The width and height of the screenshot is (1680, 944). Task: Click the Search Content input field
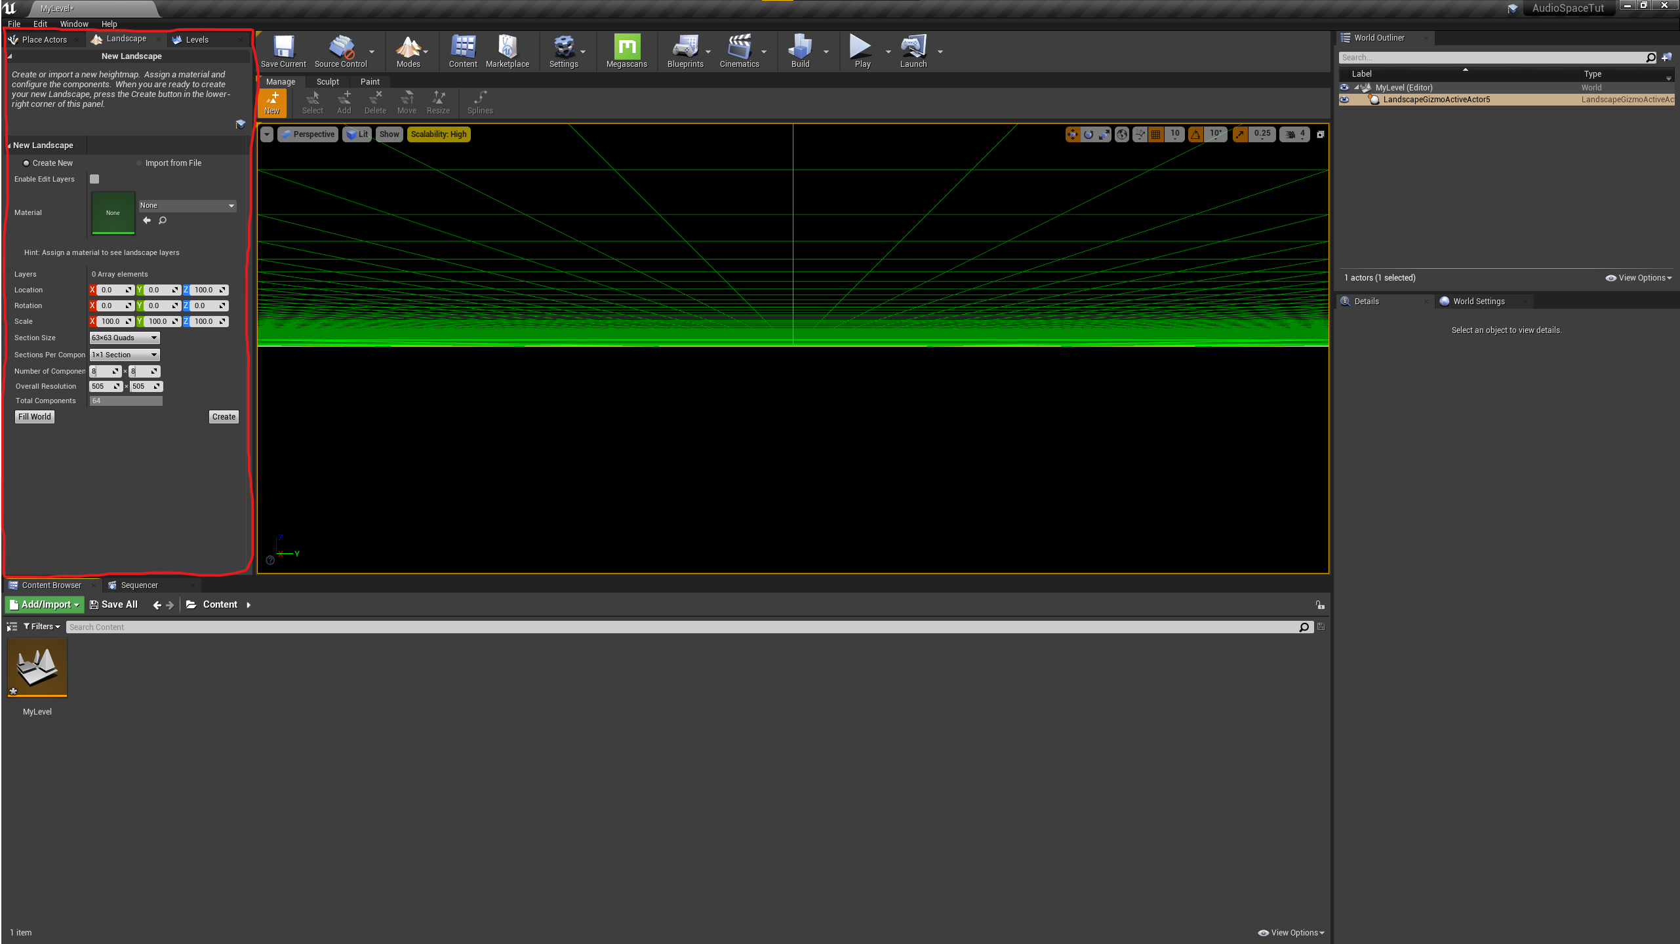click(682, 627)
